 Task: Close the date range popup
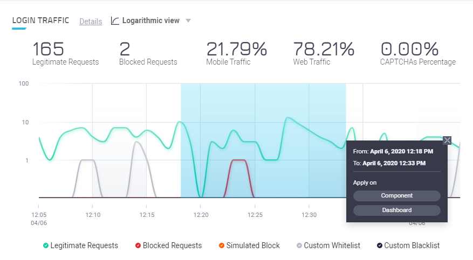tap(447, 140)
